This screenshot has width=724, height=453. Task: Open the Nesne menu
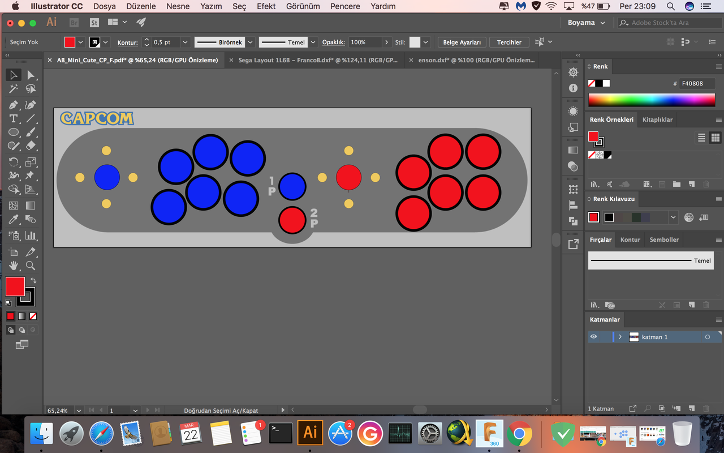click(x=178, y=6)
